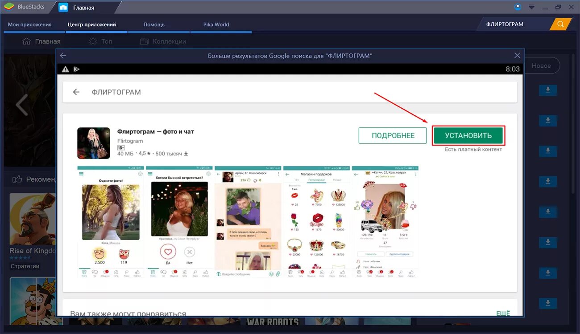
Task: Click the orange search magnifier button
Action: click(560, 24)
